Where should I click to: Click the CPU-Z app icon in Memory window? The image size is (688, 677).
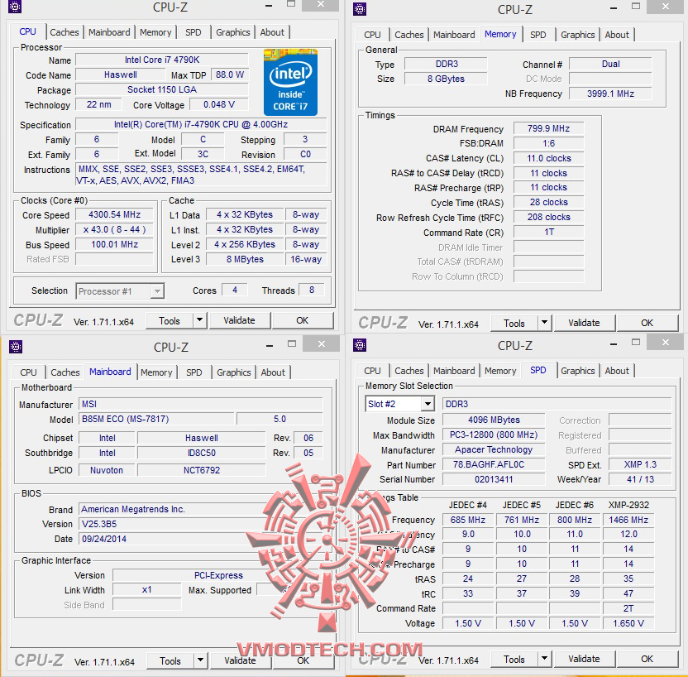pyautogui.click(x=360, y=9)
